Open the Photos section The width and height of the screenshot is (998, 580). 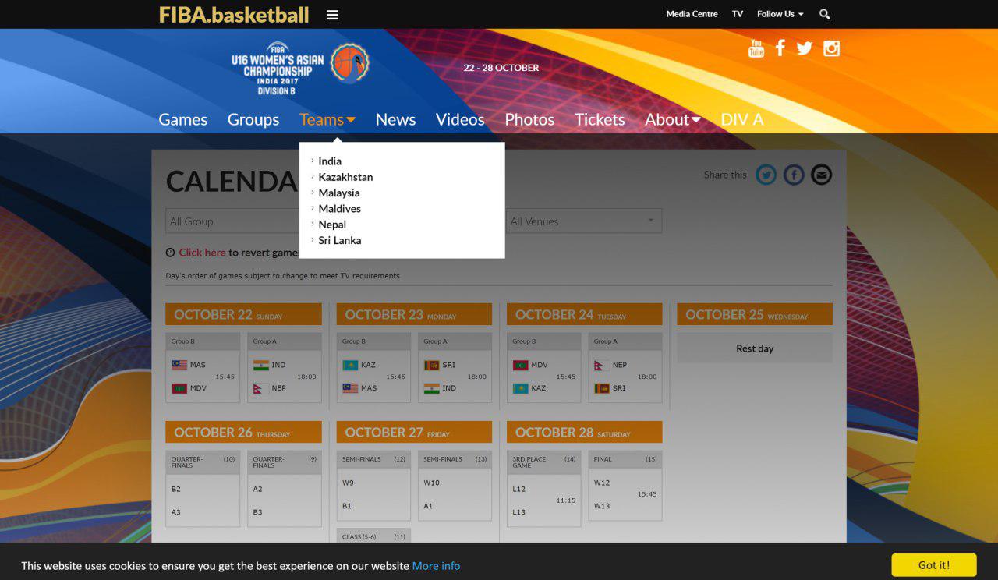[x=529, y=119]
